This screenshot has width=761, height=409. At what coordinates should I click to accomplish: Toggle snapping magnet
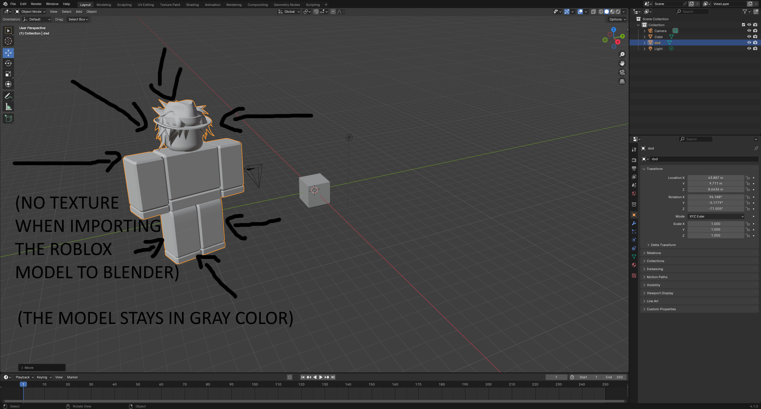point(316,12)
